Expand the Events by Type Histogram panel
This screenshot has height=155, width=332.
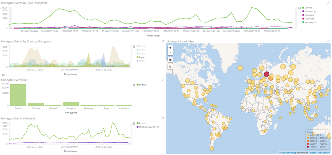point(328,3)
